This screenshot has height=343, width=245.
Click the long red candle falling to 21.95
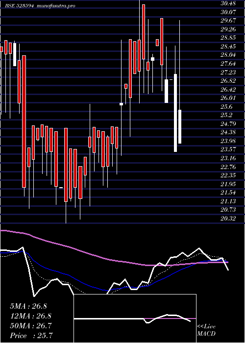tap(24, 122)
